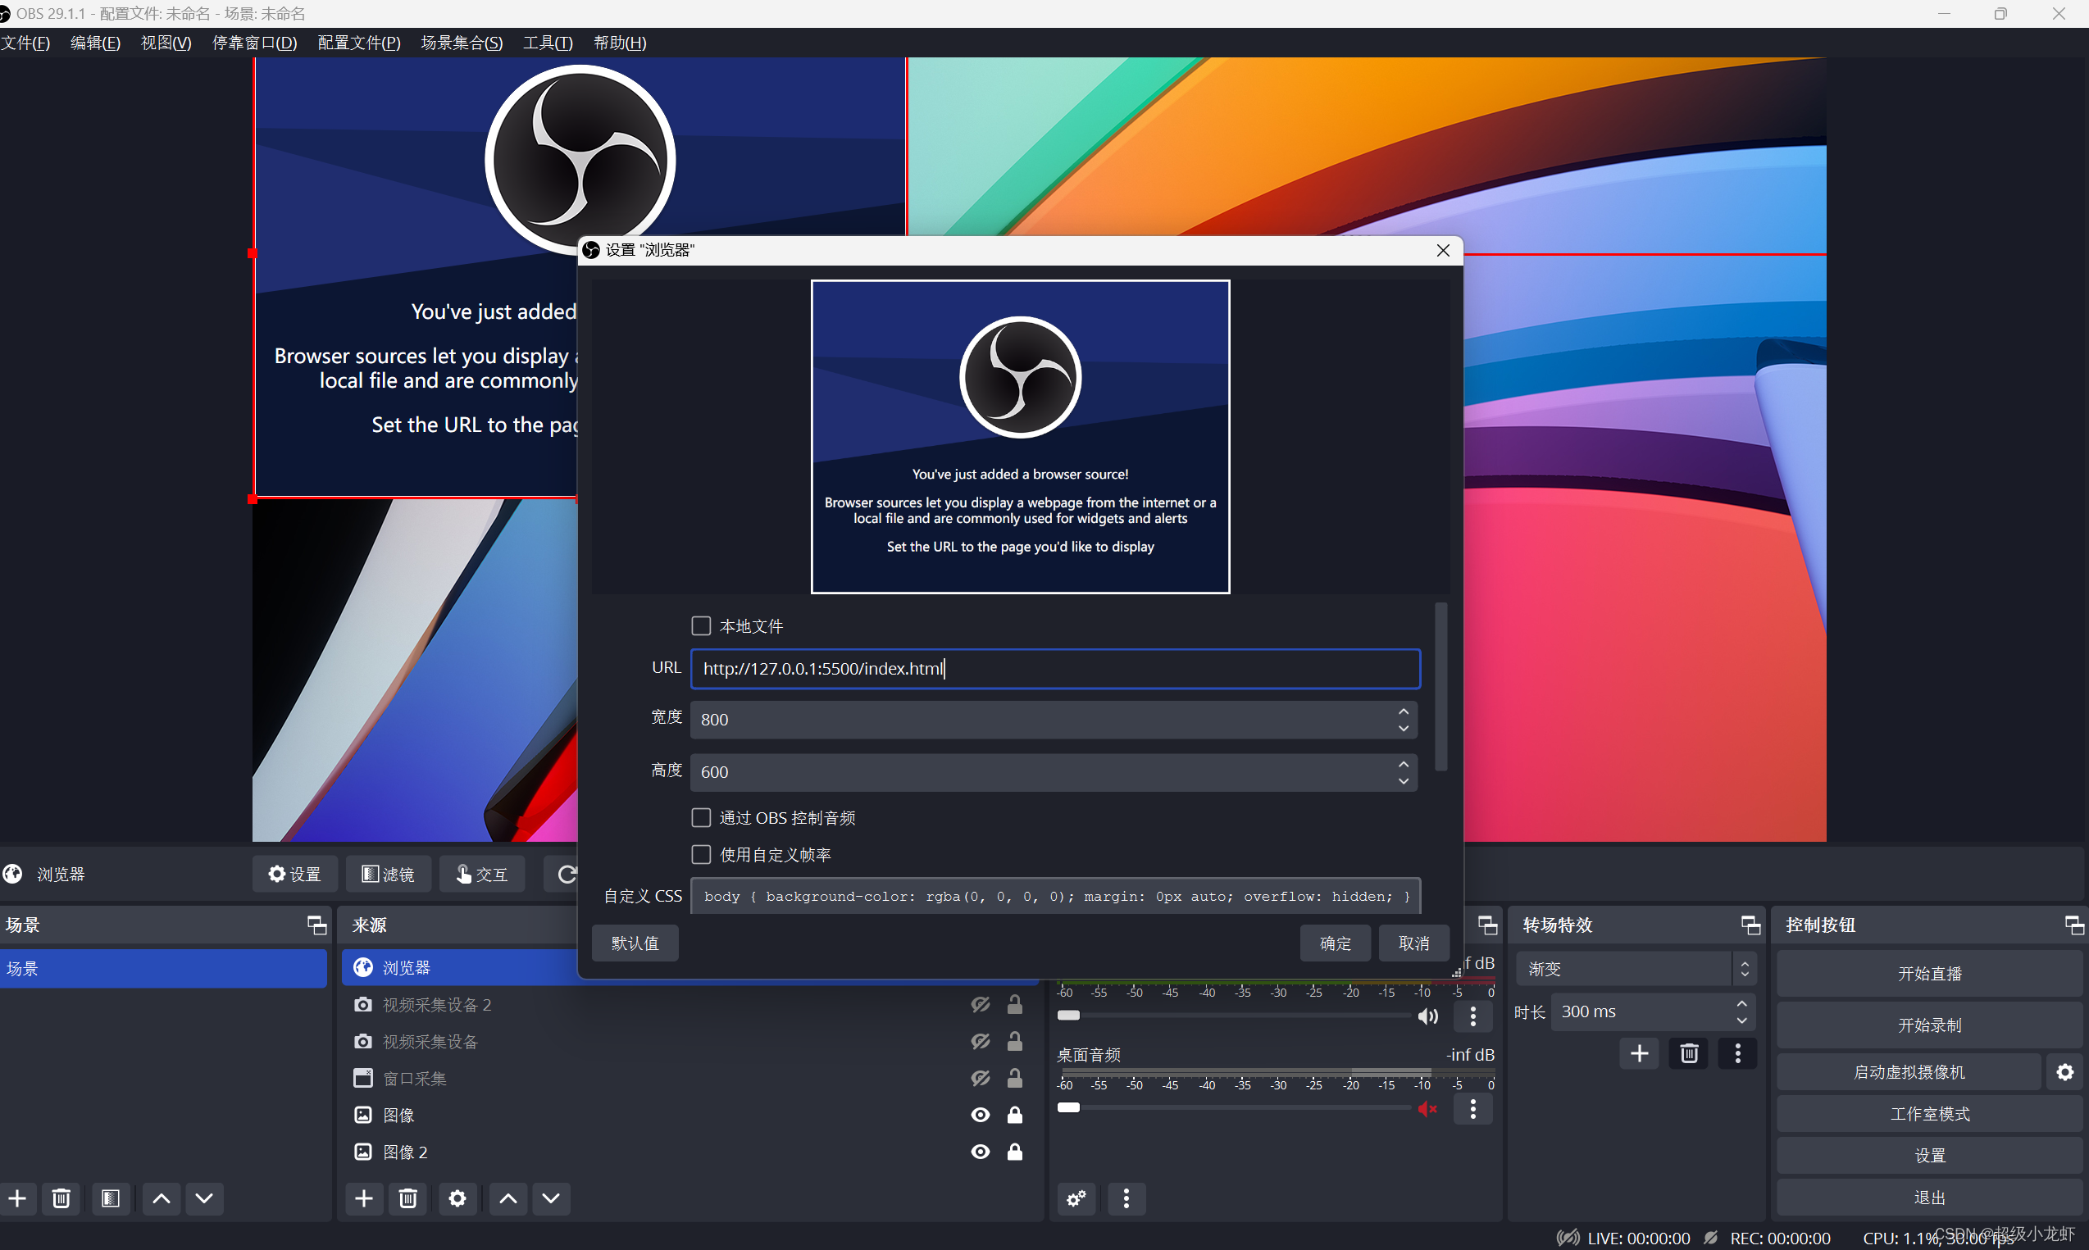
Task: Open transition properties three-dot icon
Action: pyautogui.click(x=1738, y=1053)
